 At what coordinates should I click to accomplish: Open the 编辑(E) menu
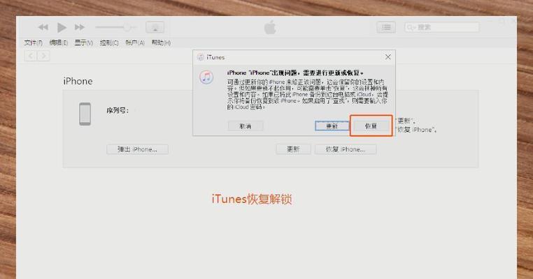(59, 43)
